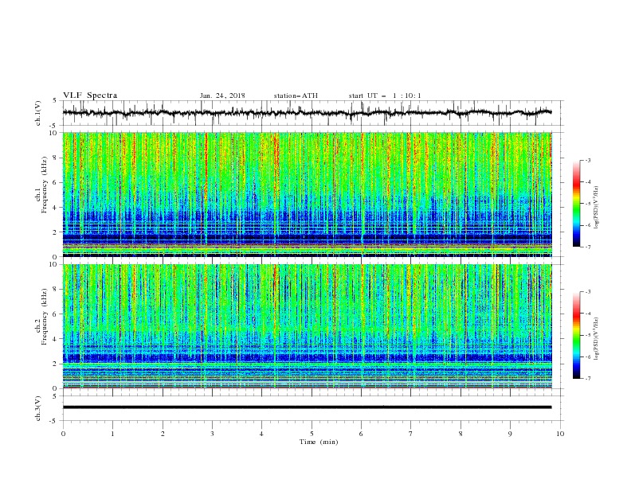Select the date 'Jan. 24, 2018'
Image resolution: width=631 pixels, height=487 pixels.
pyautogui.click(x=222, y=95)
